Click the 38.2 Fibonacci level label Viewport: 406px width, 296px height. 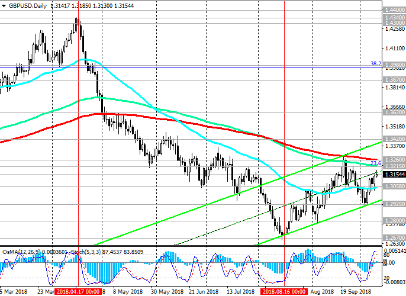(x=376, y=64)
